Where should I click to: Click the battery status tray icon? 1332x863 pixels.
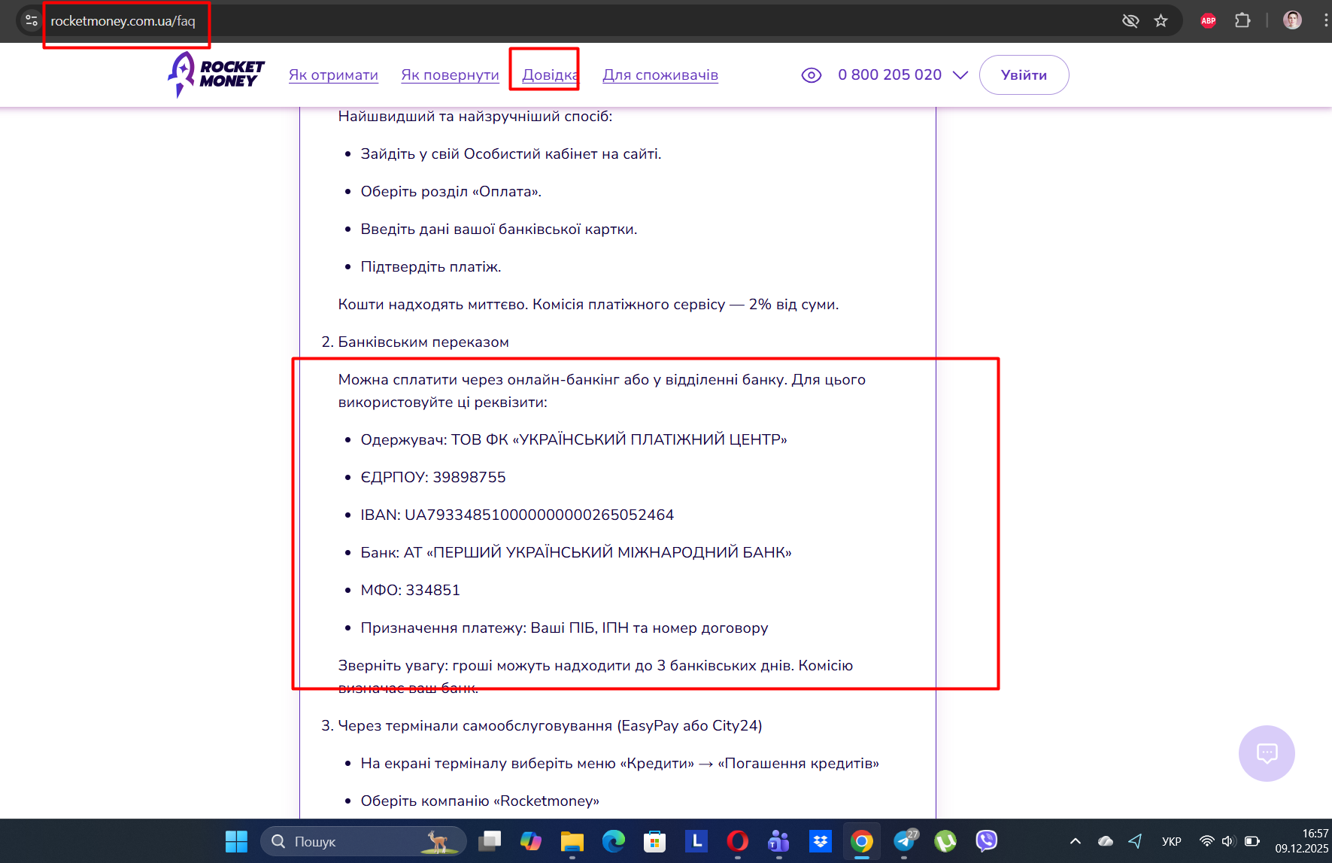pyautogui.click(x=1252, y=841)
